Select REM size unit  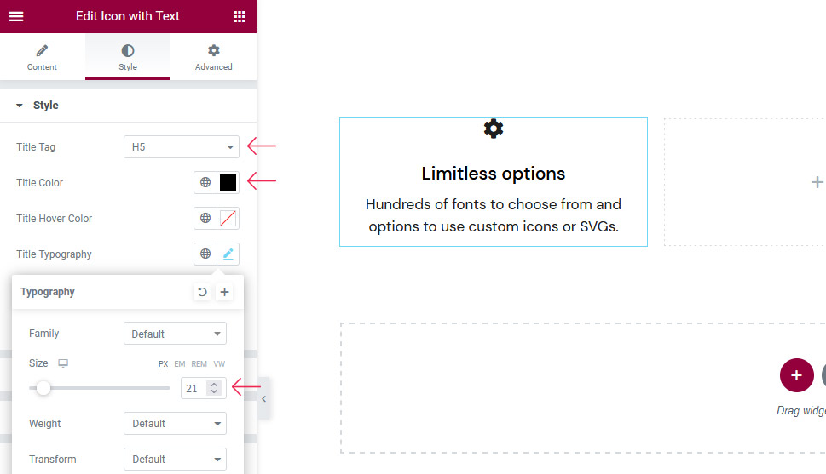click(199, 364)
